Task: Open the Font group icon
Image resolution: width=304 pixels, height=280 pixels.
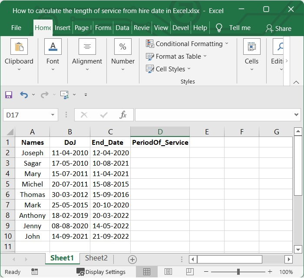Action: pyautogui.click(x=53, y=47)
